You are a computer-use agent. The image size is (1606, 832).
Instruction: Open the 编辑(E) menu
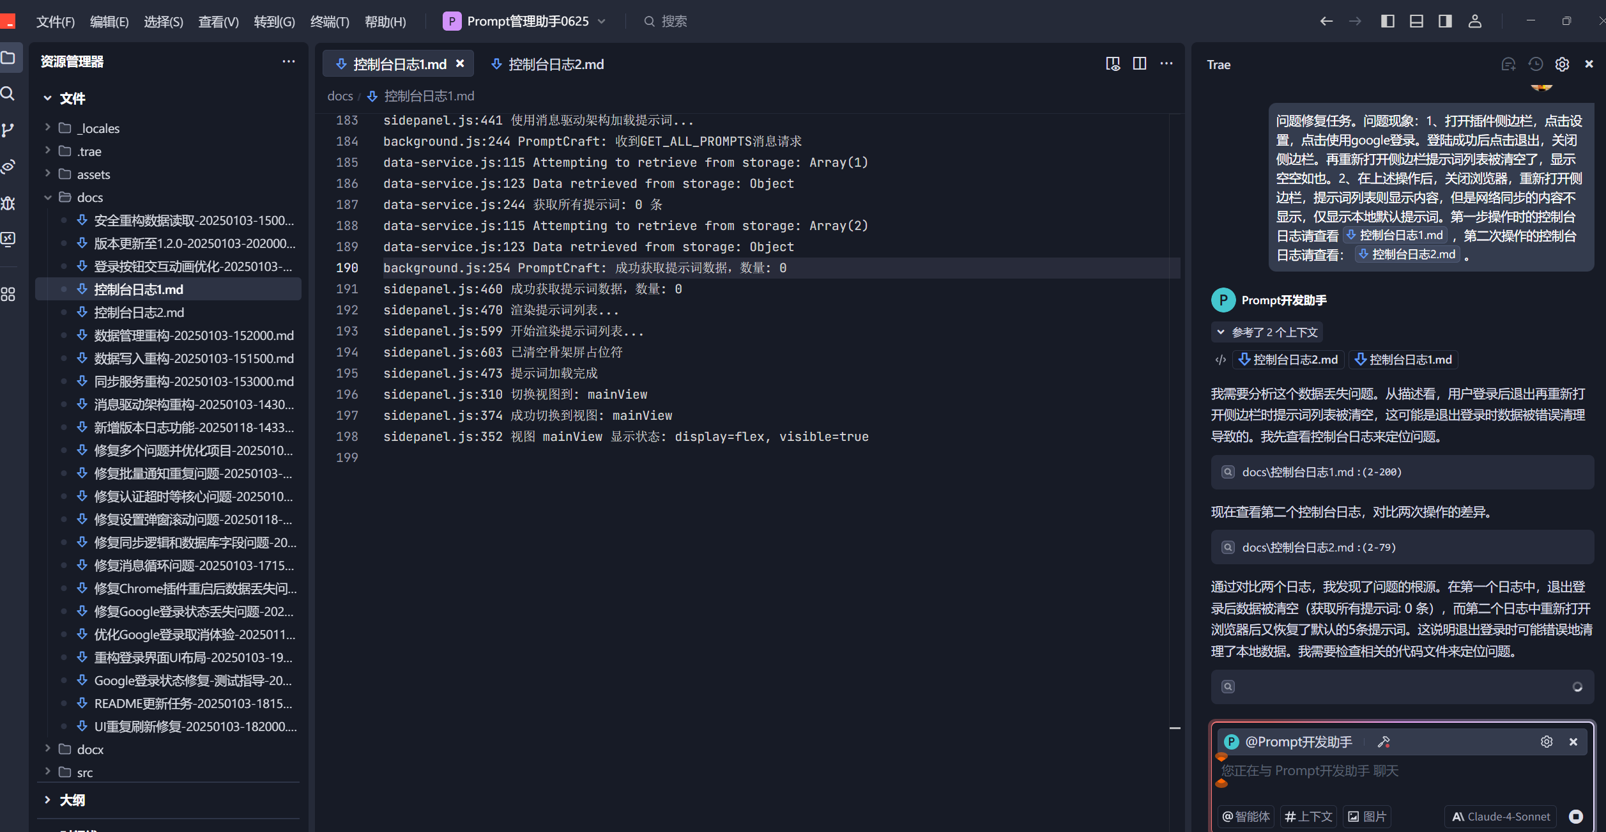tap(109, 22)
